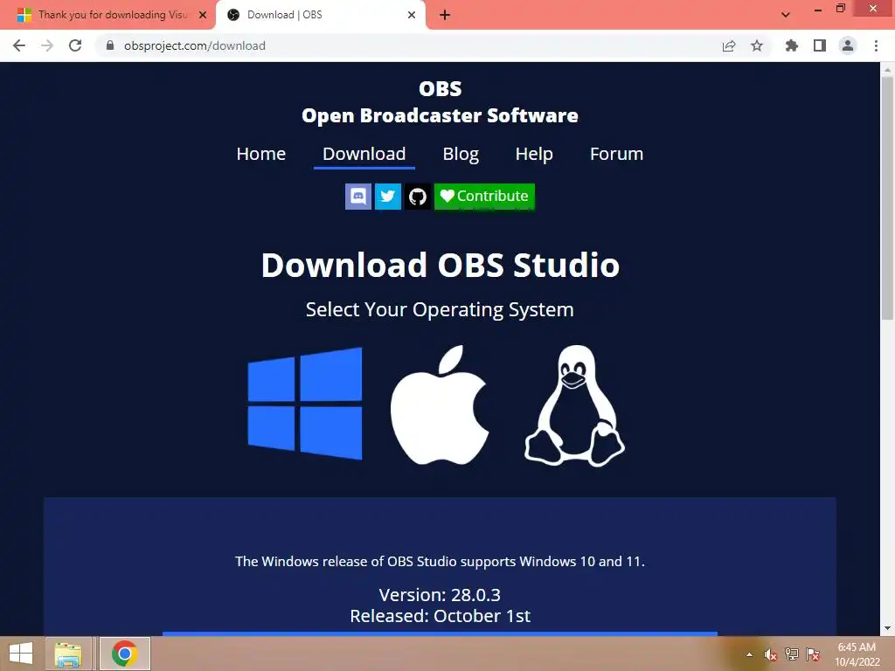
Task: Go forward in browser history
Action: [47, 45]
